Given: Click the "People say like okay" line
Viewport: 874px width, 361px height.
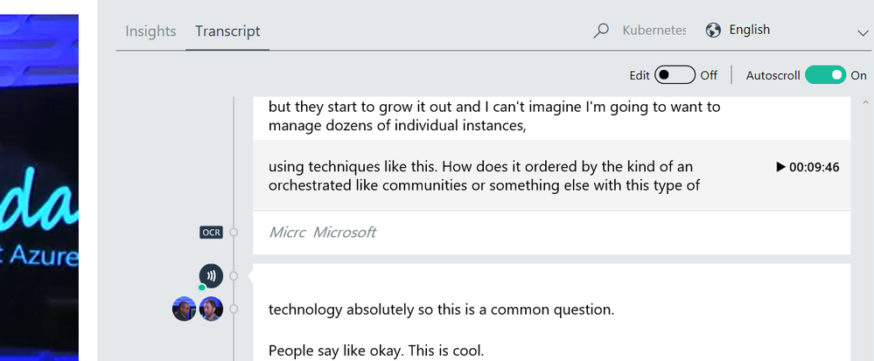Looking at the screenshot, I should click(x=375, y=351).
